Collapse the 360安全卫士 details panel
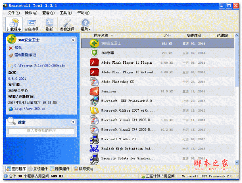Viewport: 242px width, 183px height. (73, 40)
